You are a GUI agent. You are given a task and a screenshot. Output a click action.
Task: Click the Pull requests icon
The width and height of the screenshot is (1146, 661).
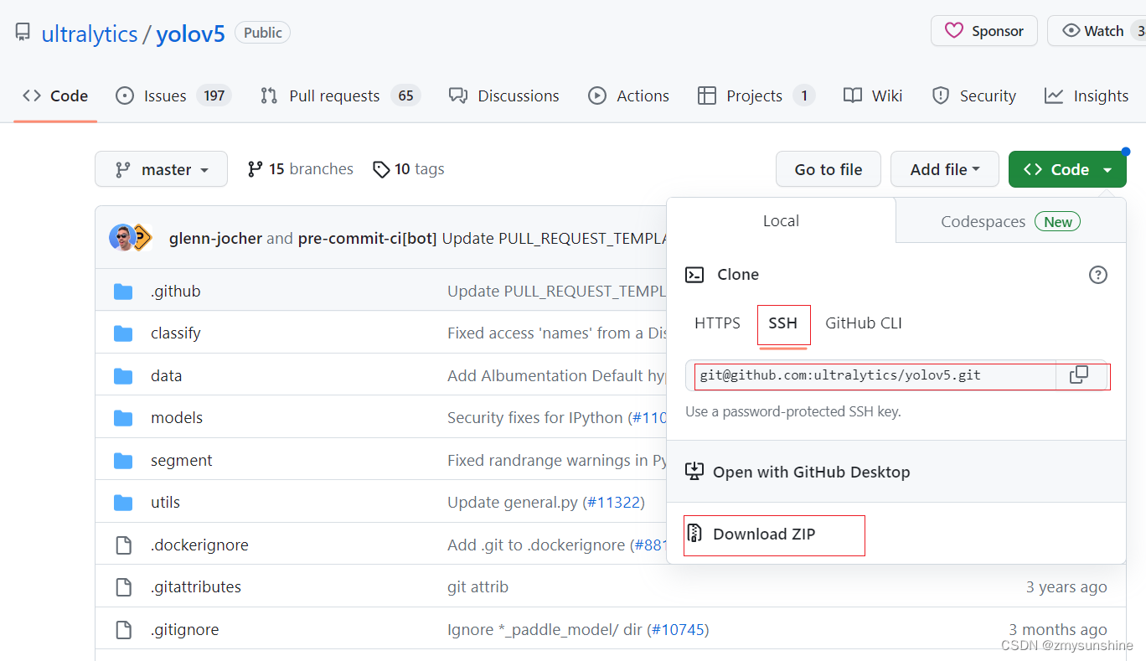point(269,96)
